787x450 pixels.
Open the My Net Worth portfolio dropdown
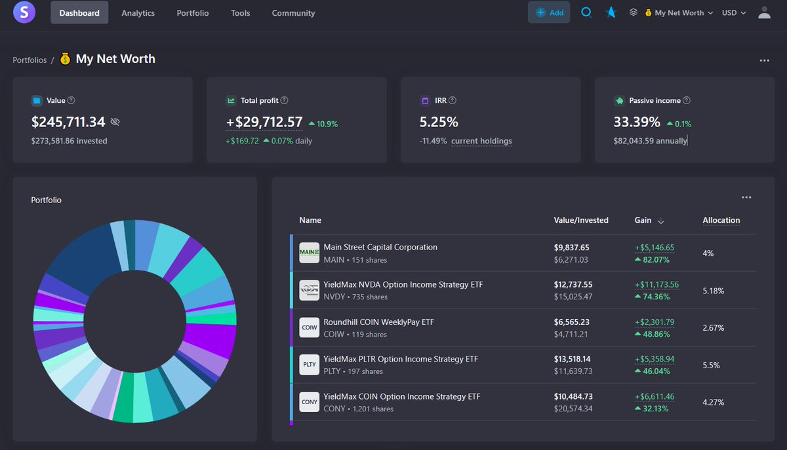coord(679,12)
